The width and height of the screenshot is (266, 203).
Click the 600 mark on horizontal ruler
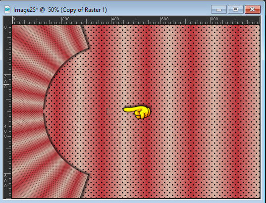click(x=165, y=19)
